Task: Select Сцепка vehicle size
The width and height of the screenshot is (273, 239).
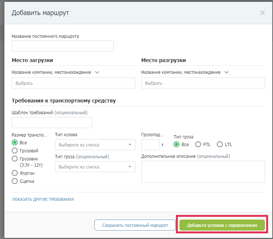Action: [15, 181]
